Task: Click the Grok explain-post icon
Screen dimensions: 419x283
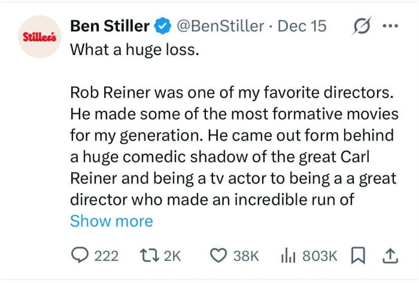Action: pos(362,26)
